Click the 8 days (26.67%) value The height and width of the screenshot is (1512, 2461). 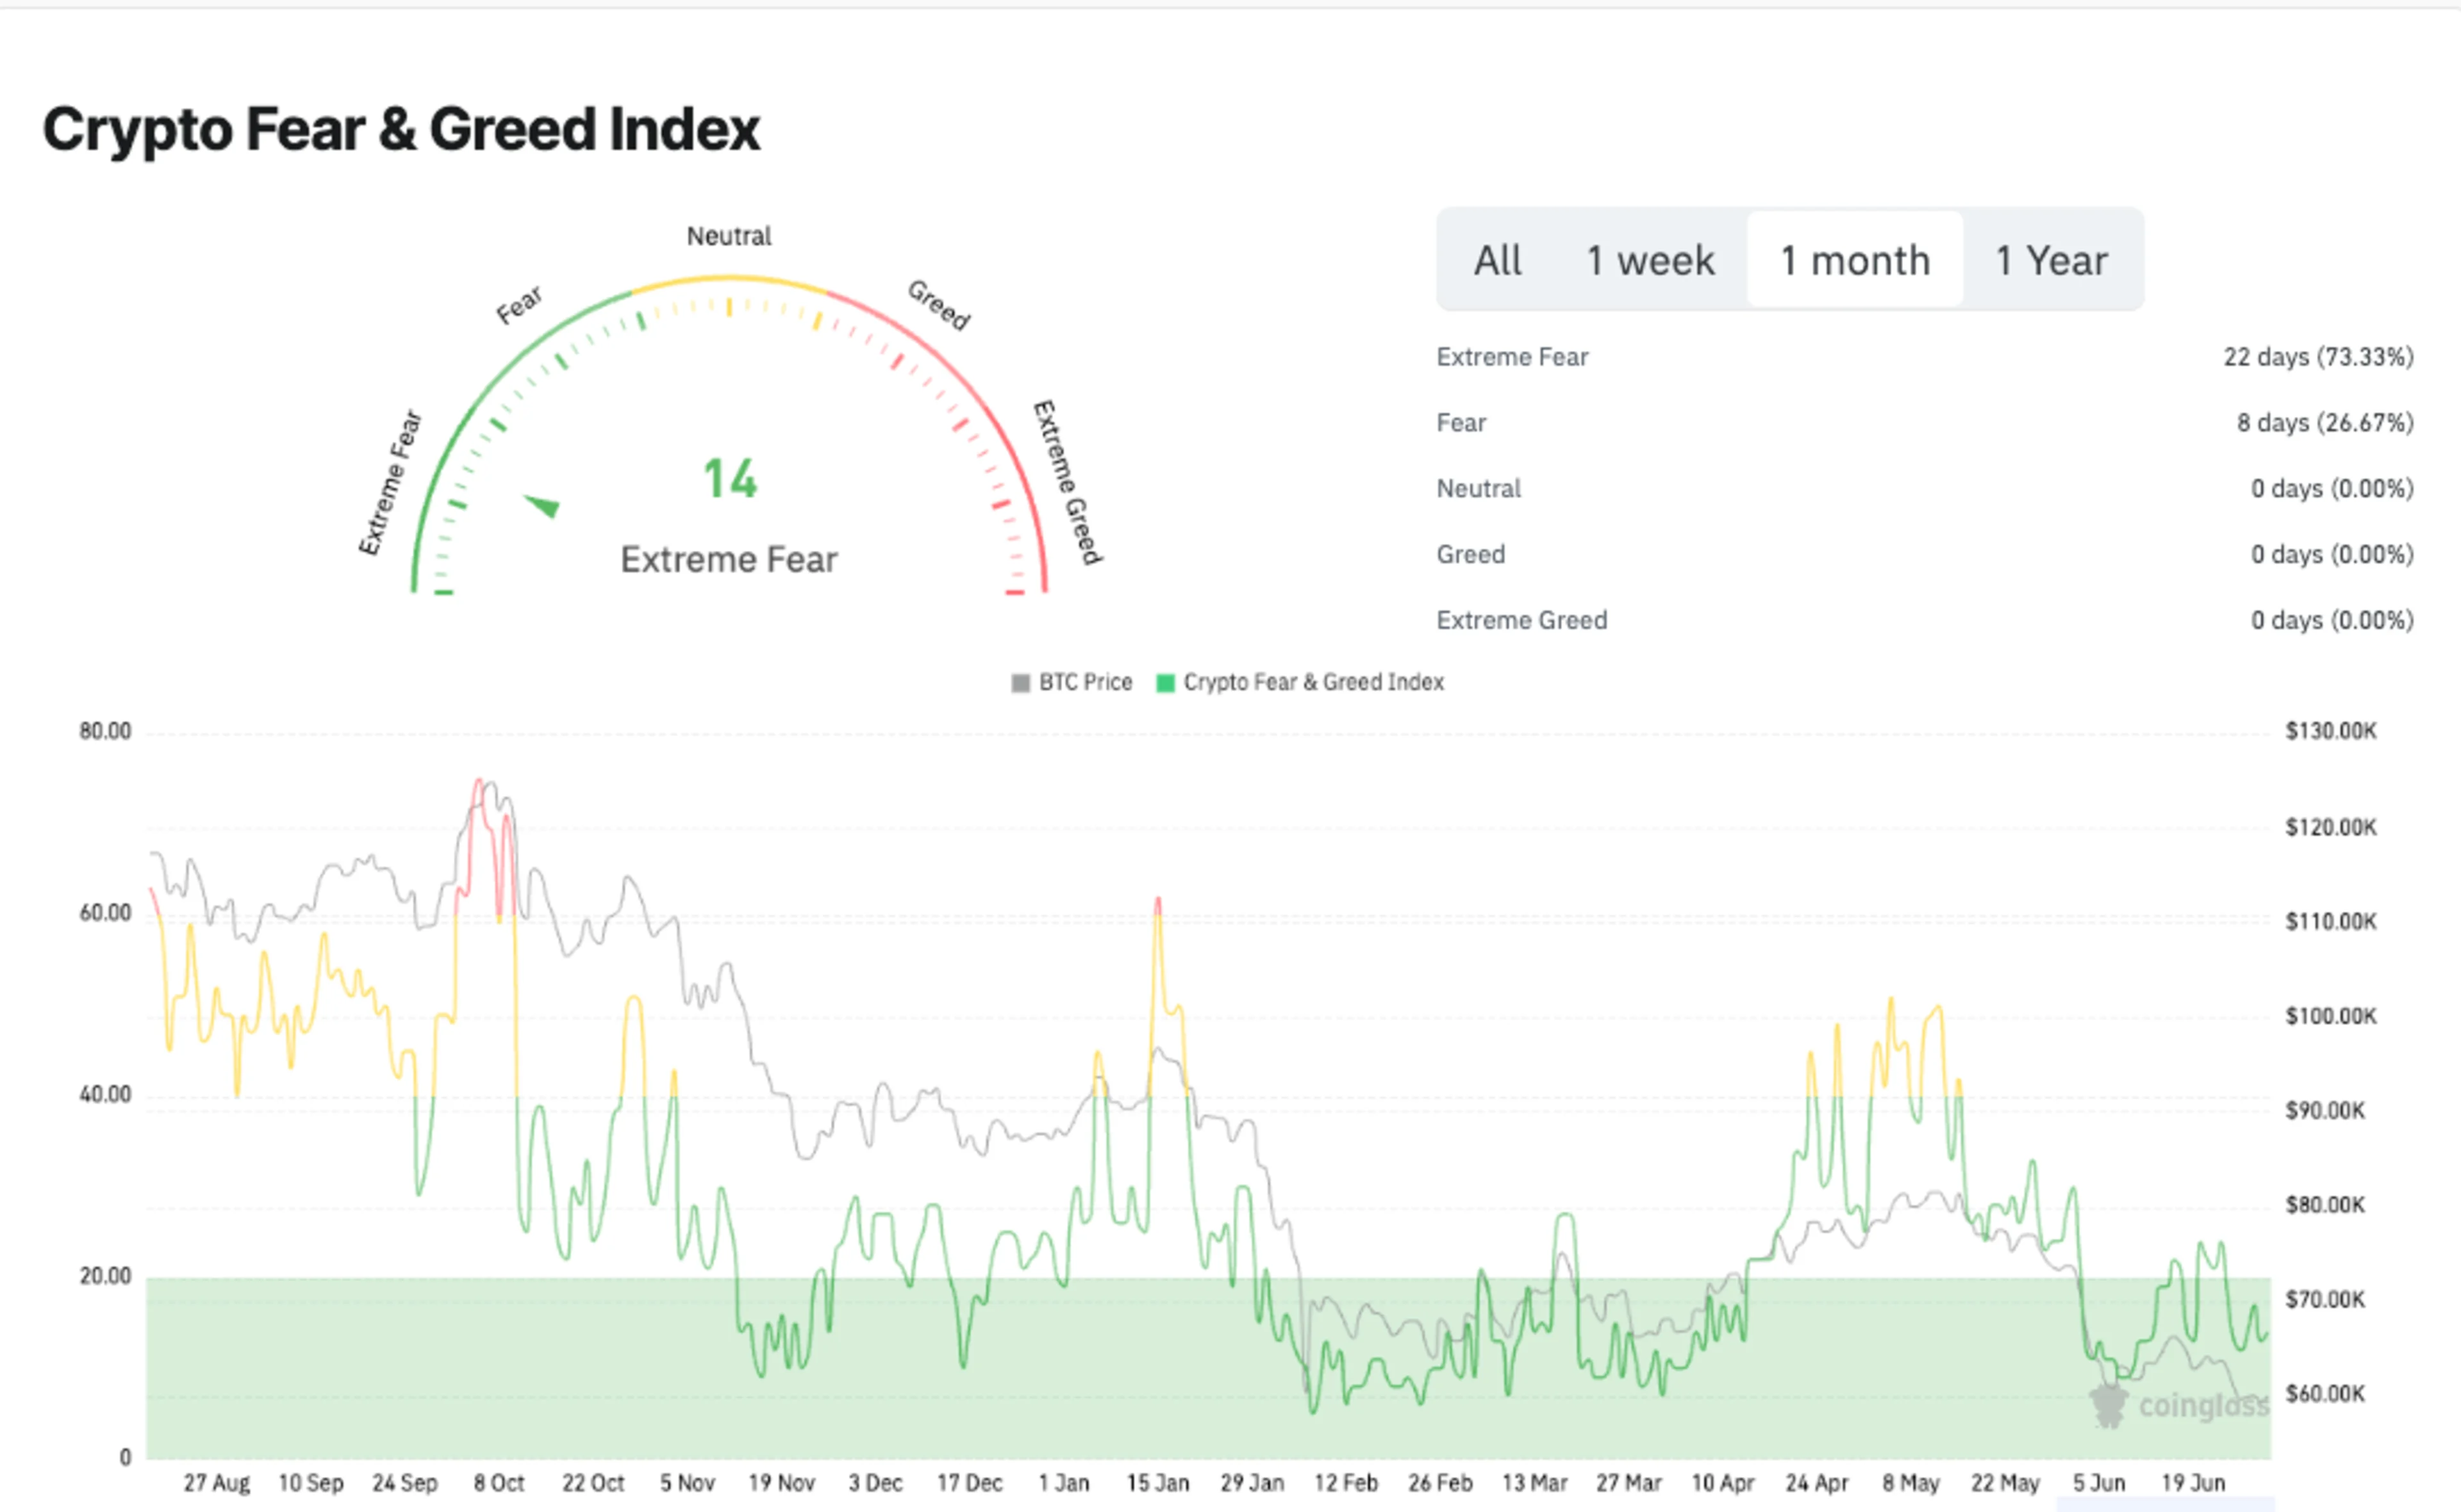2325,423
